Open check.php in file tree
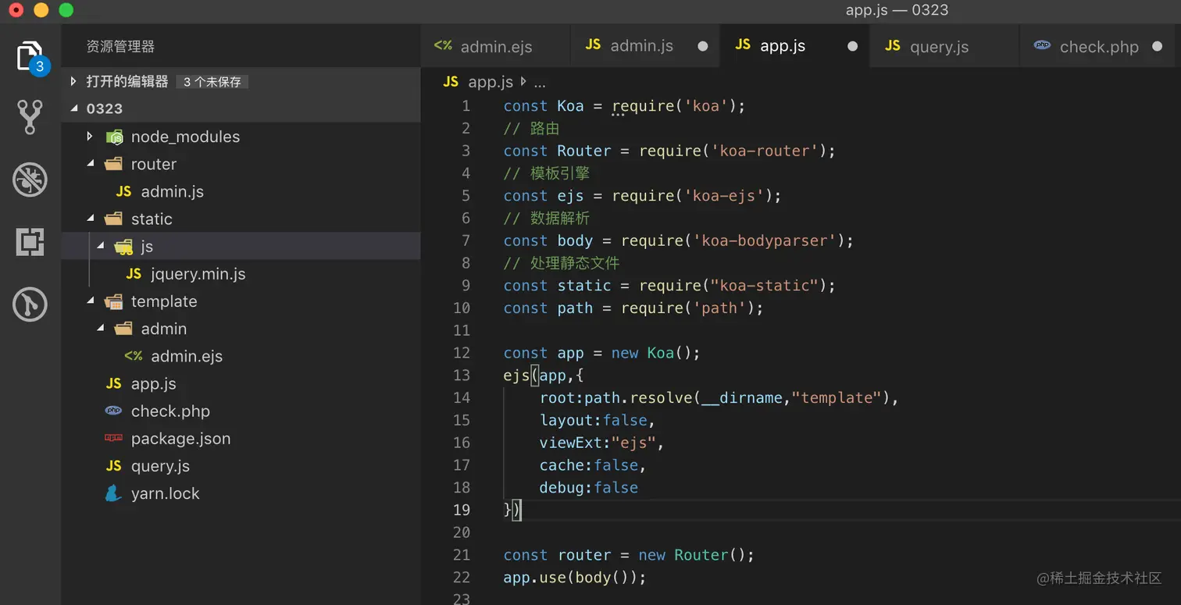The height and width of the screenshot is (605, 1181). (x=241, y=411)
